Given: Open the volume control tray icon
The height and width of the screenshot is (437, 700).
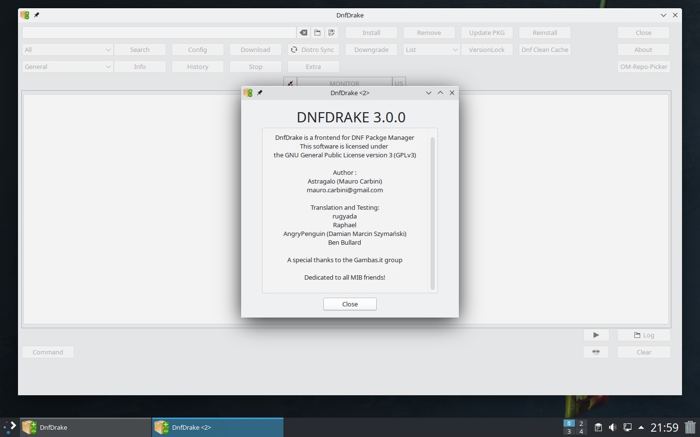Looking at the screenshot, I should click(x=612, y=427).
